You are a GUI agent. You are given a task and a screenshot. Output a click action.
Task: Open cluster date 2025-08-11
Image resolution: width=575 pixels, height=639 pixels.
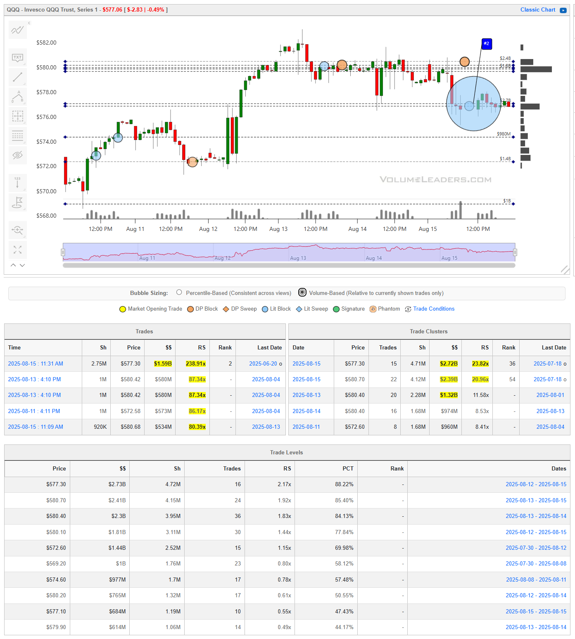click(x=307, y=427)
